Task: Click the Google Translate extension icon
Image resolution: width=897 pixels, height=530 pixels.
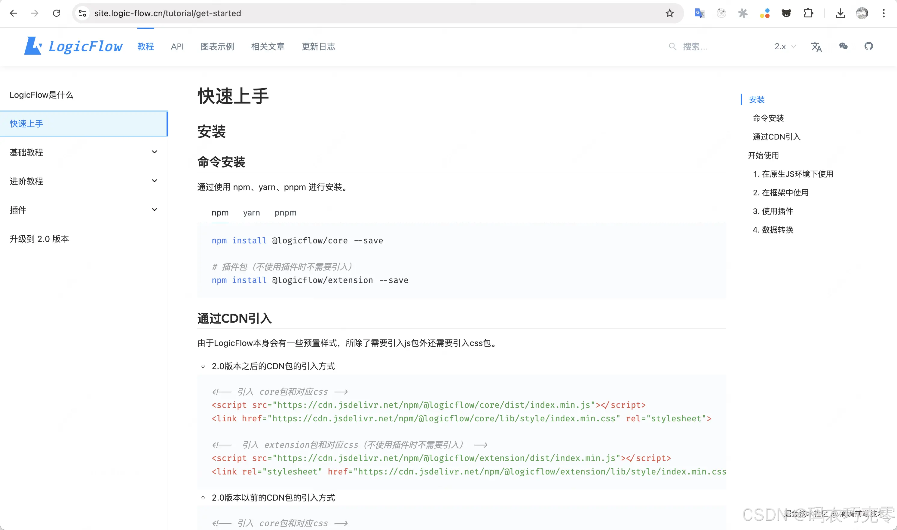Action: click(699, 13)
